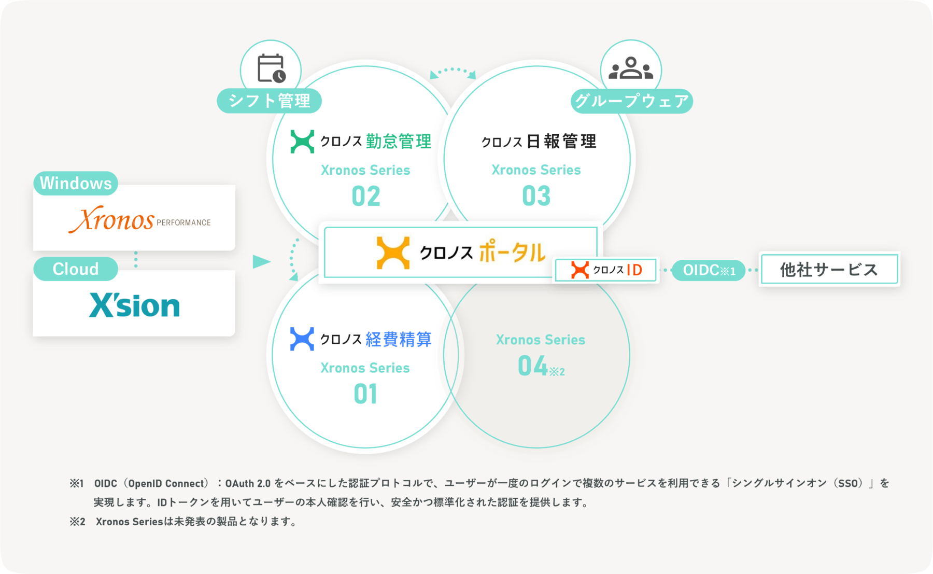This screenshot has width=933, height=574.
Task: Click 'Xronos Series' text above 04
Action: point(541,340)
